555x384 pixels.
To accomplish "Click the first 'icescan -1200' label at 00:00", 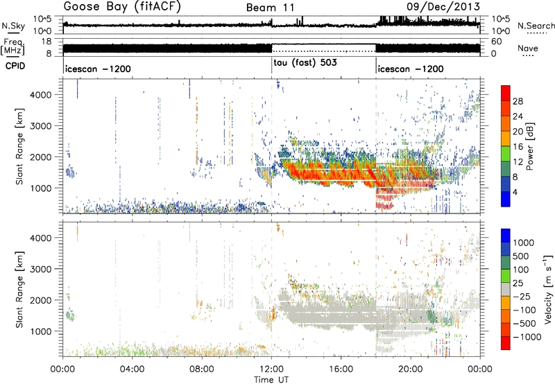I will 98,69.
